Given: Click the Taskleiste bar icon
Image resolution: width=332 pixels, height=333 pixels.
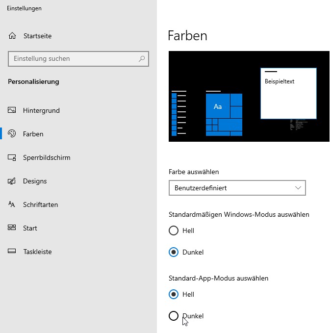Looking at the screenshot, I should pyautogui.click(x=12, y=252).
